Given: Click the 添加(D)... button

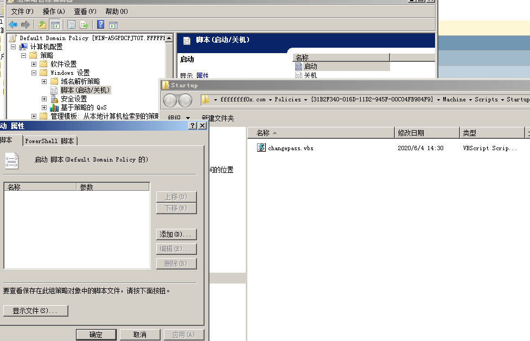Looking at the screenshot, I should (x=176, y=235).
